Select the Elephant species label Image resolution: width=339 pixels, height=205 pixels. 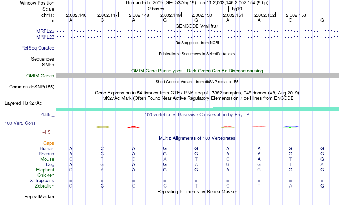45,170
